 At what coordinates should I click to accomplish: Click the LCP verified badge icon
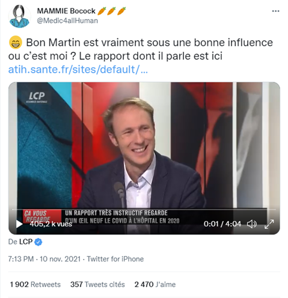(x=38, y=242)
